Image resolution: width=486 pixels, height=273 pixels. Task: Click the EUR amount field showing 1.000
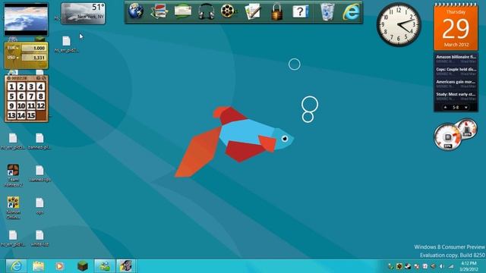click(34, 48)
